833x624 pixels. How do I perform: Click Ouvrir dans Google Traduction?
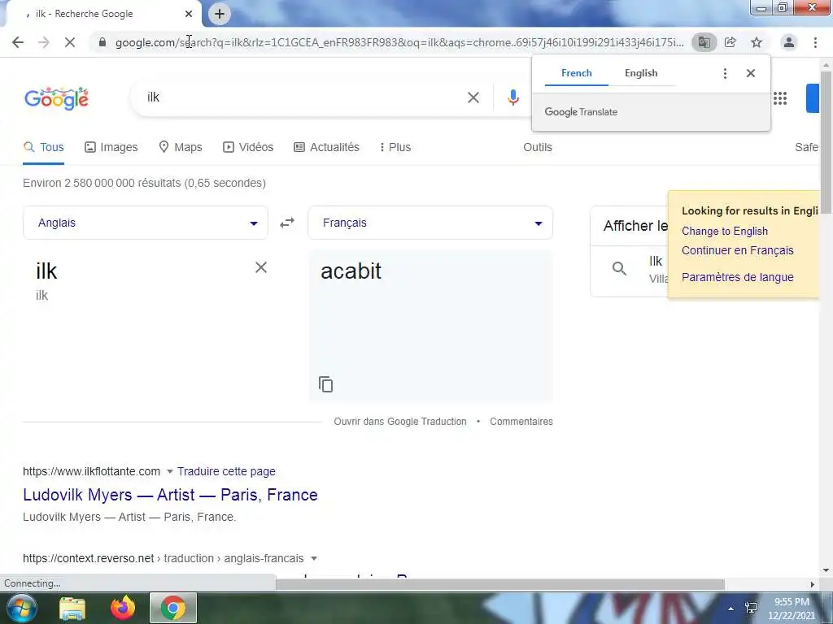(x=400, y=422)
